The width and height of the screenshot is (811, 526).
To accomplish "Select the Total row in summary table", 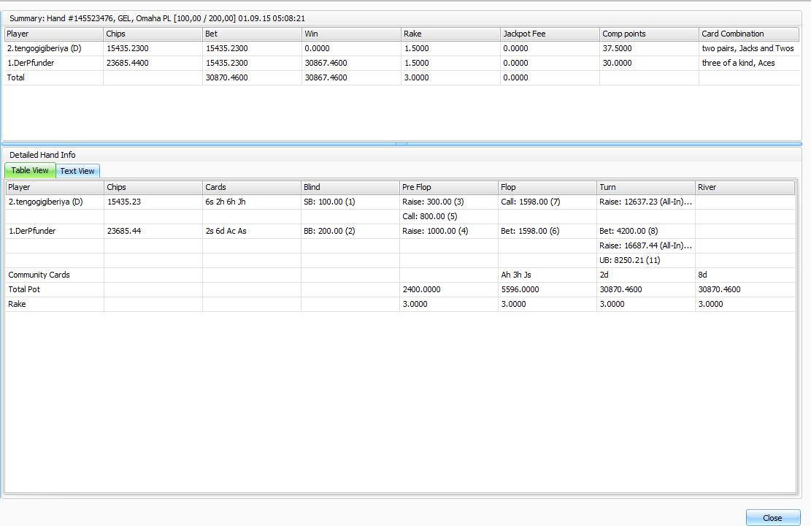I will [x=16, y=77].
